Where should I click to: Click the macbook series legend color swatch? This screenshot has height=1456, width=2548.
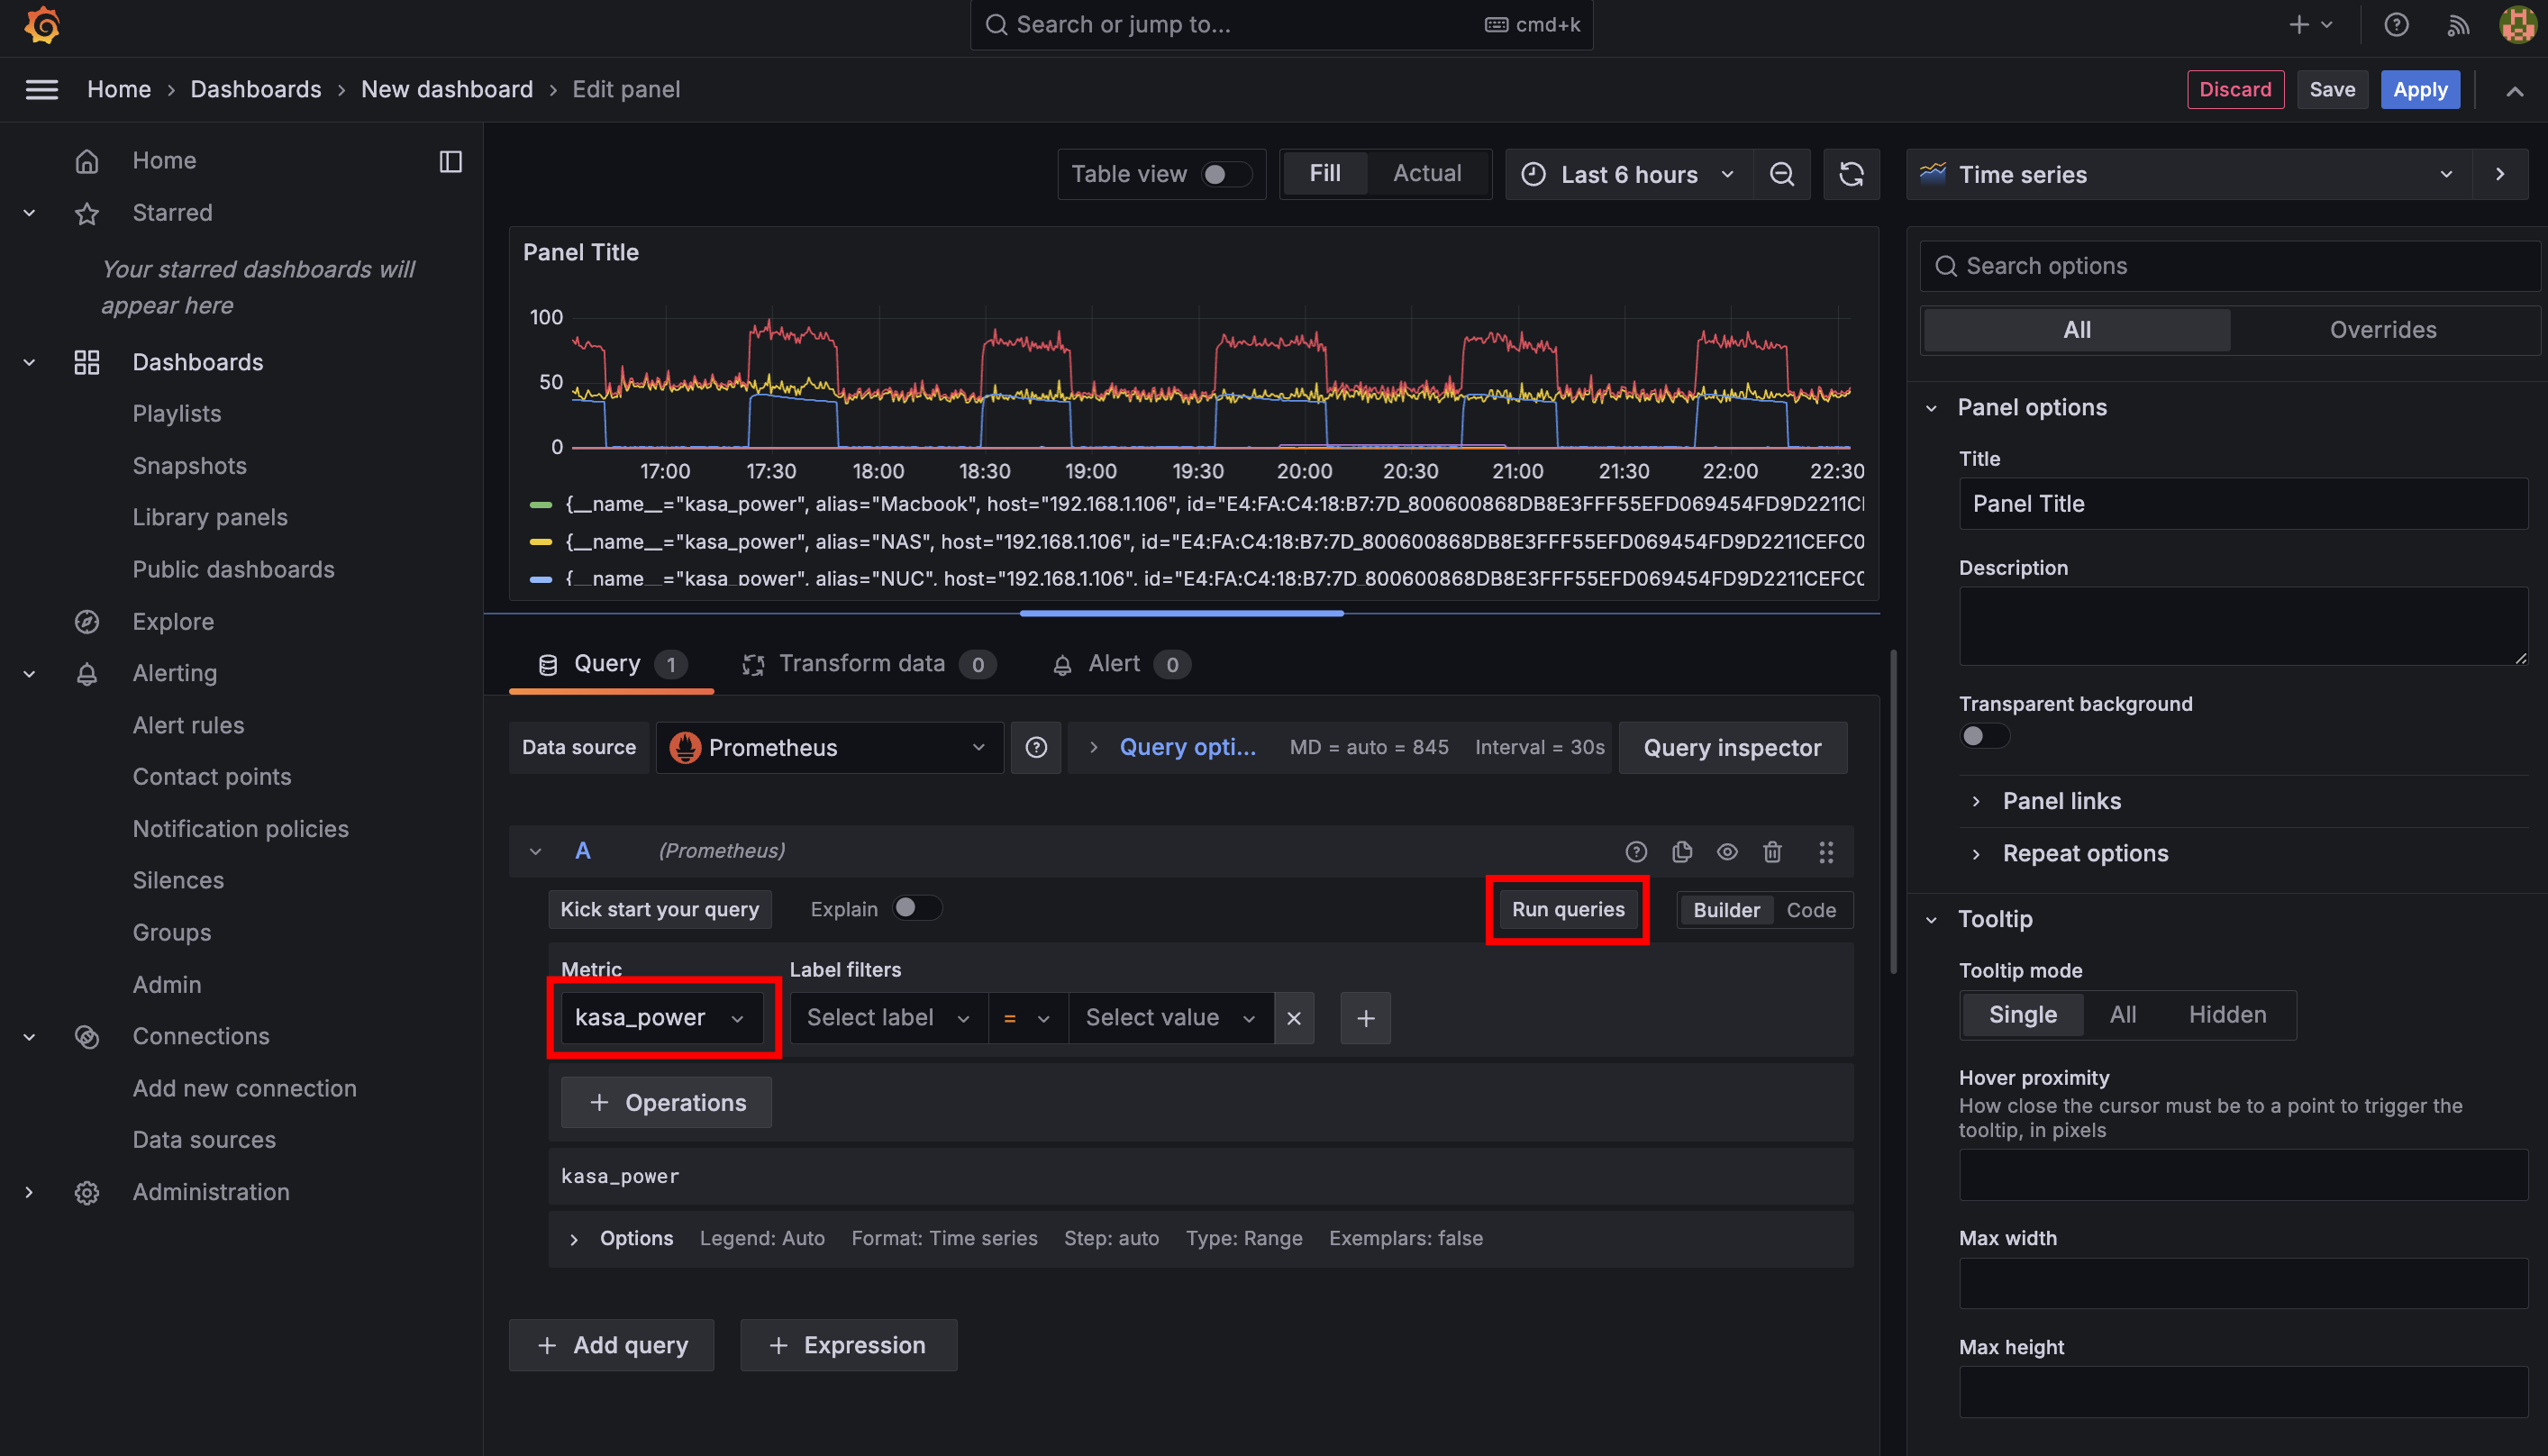(541, 505)
